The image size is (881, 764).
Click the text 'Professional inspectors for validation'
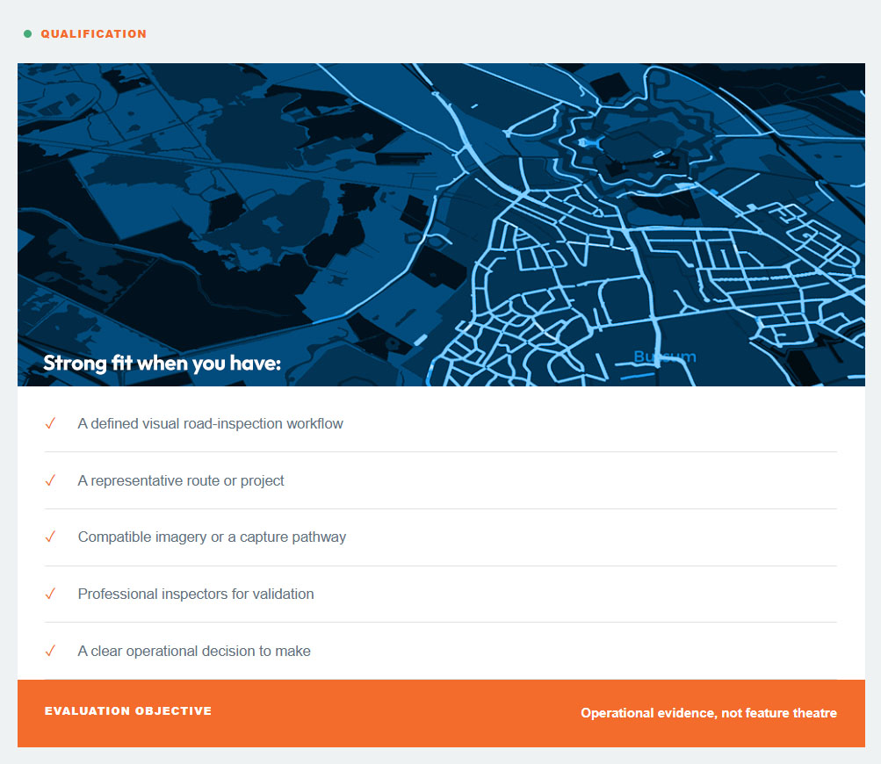point(196,594)
